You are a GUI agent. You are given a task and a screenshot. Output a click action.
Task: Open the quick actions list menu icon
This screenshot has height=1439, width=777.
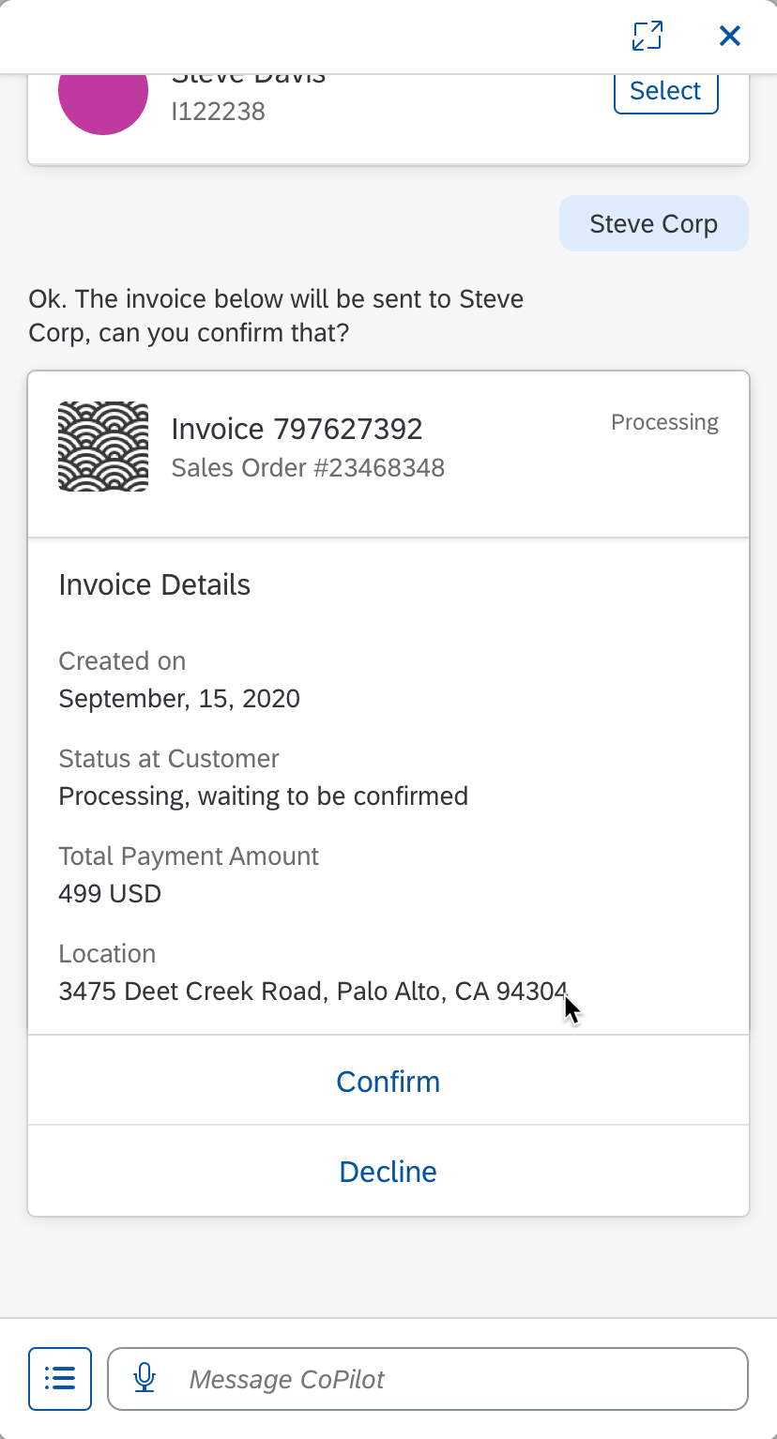point(60,1378)
